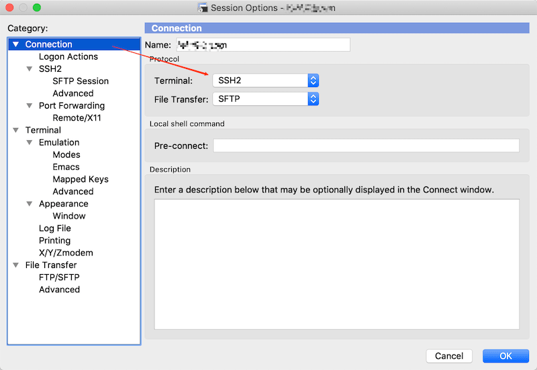Collapse the Terminal category triangle

pos(16,131)
